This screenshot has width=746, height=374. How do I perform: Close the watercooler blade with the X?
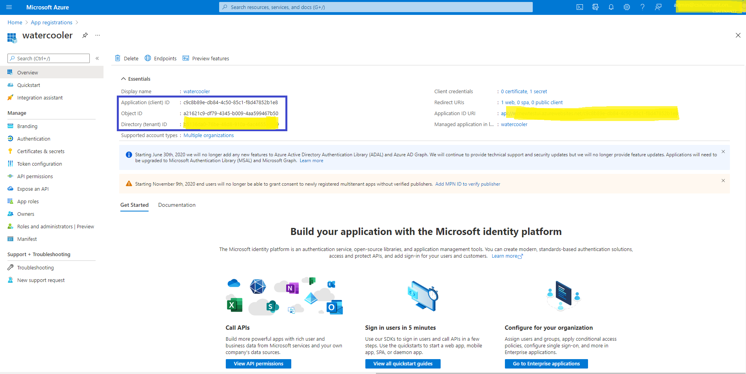[738, 35]
